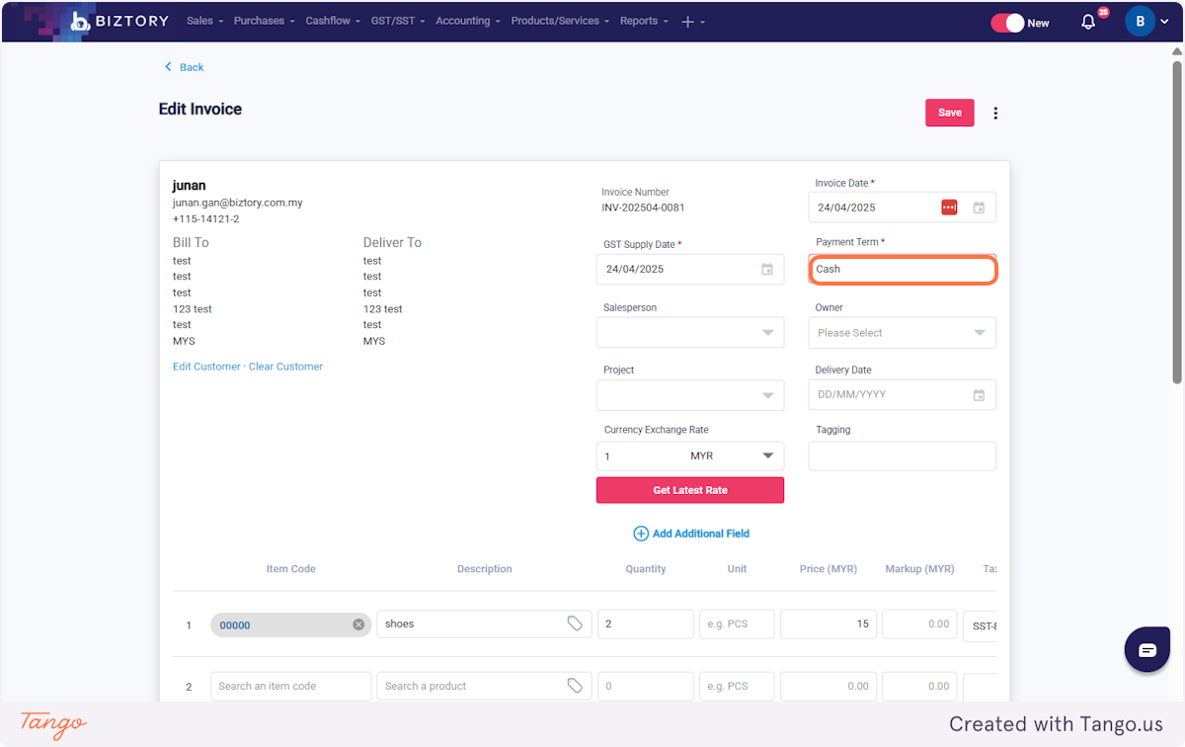Click the quantity field showing 2
This screenshot has width=1185, height=747.
pos(646,623)
